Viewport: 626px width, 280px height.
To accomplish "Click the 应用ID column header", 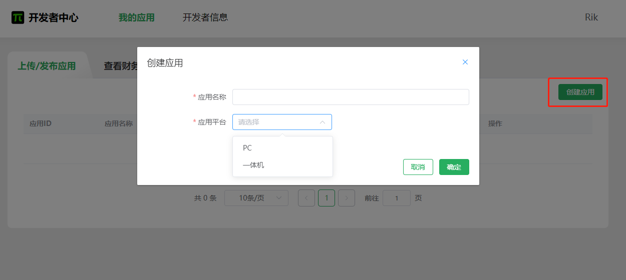I will 41,123.
